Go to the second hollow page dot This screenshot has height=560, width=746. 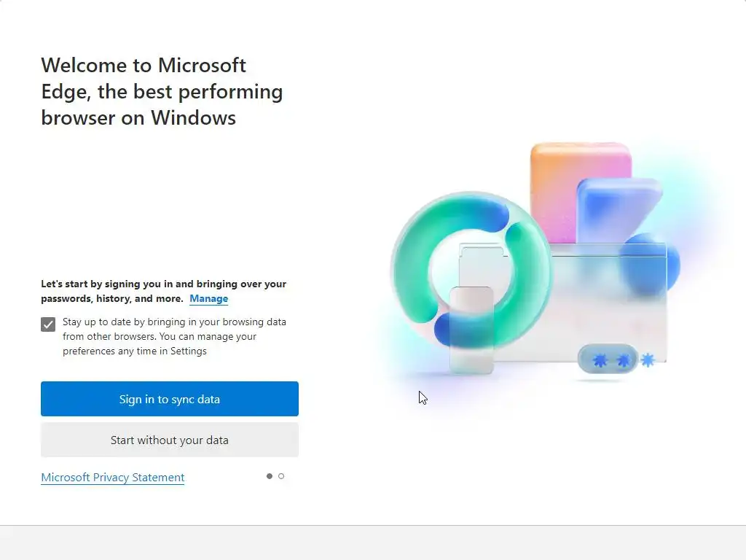[x=281, y=476]
